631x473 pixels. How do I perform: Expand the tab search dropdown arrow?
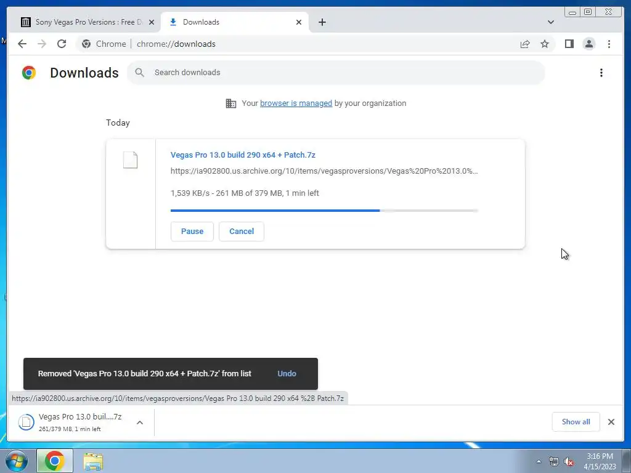[550, 22]
